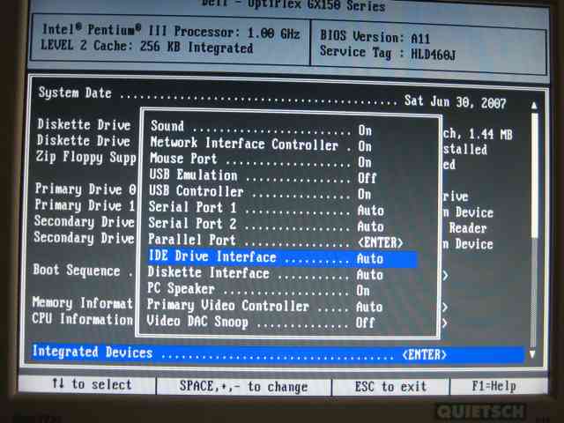564x423 pixels.
Task: Select the Primary Drive 0 row
Action: coord(85,189)
